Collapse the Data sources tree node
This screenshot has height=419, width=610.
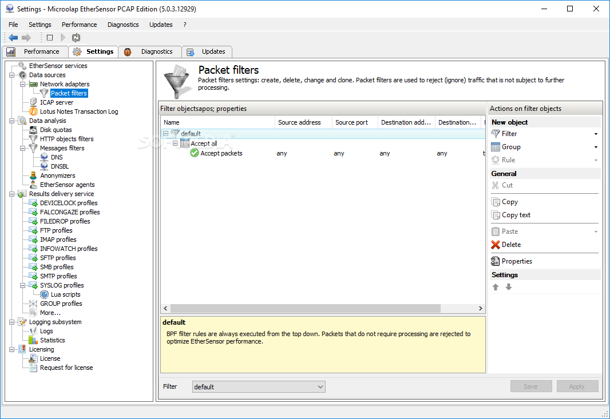[x=11, y=75]
